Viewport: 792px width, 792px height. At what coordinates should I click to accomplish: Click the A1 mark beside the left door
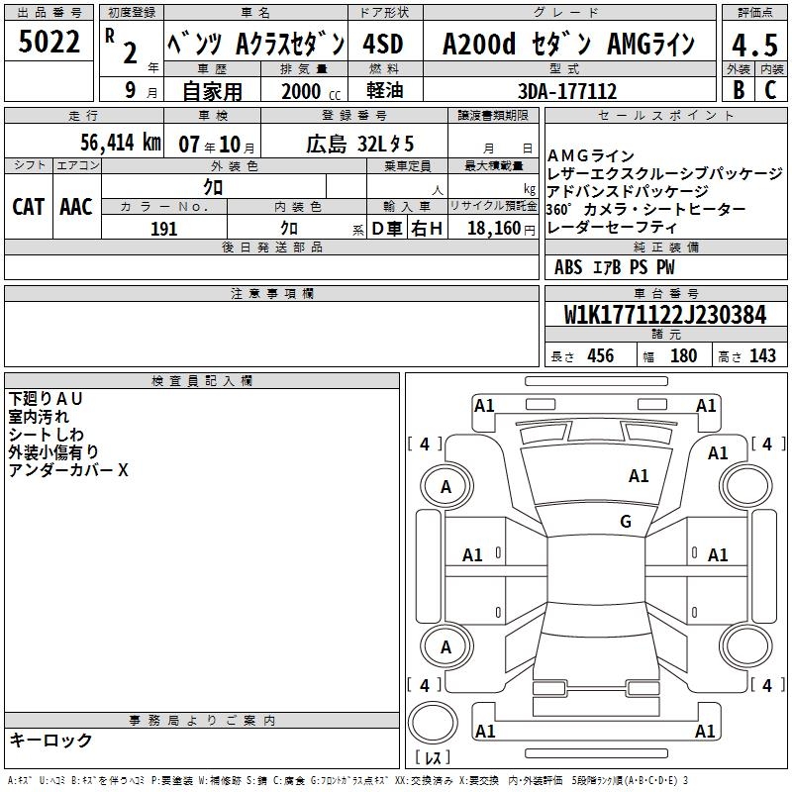[473, 555]
